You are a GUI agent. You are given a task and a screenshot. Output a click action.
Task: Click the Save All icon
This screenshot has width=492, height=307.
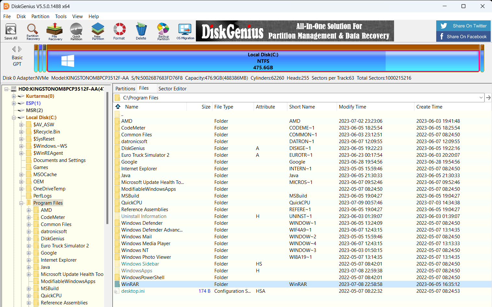(x=11, y=31)
